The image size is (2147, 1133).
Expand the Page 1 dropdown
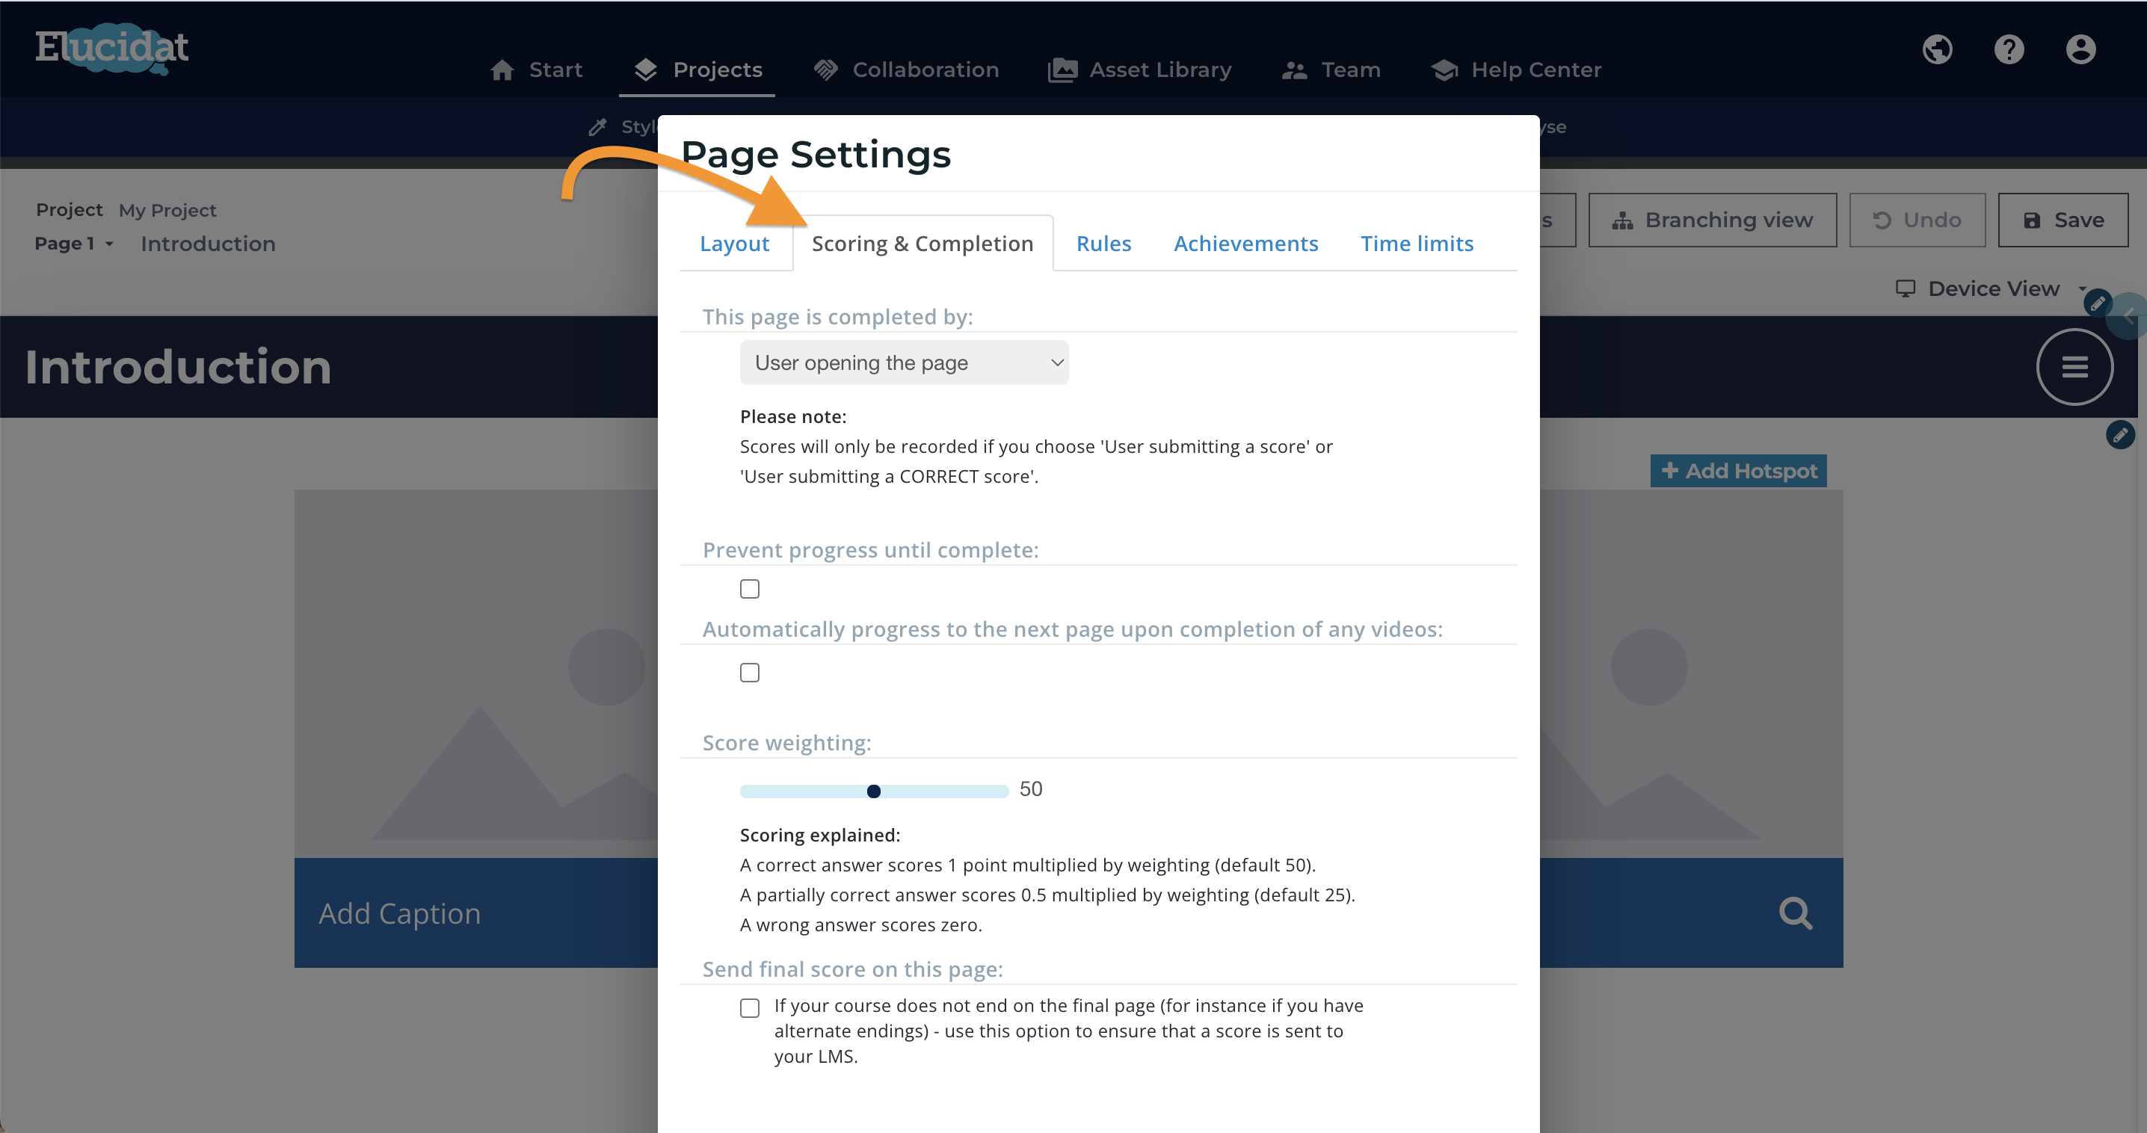[74, 243]
